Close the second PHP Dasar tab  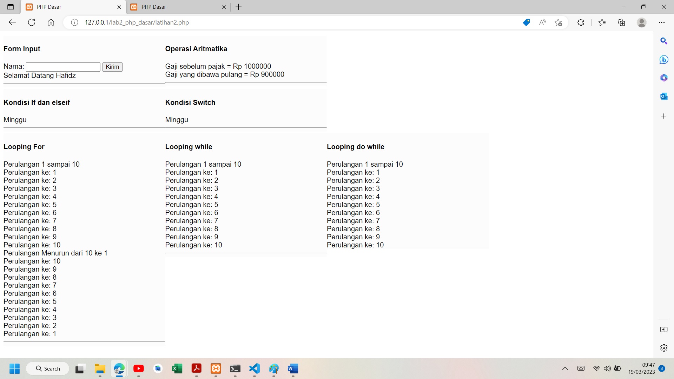(x=224, y=7)
